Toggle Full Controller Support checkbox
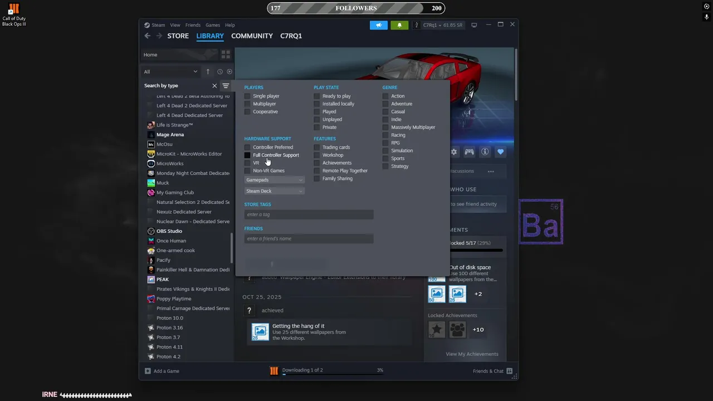713x401 pixels. 247,155
